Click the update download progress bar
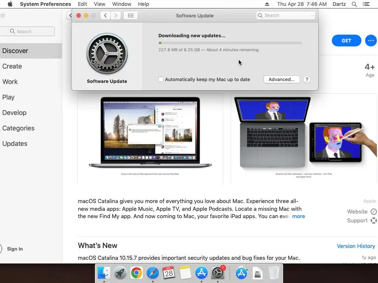Viewport: 378px width, 283px height. tap(230, 43)
